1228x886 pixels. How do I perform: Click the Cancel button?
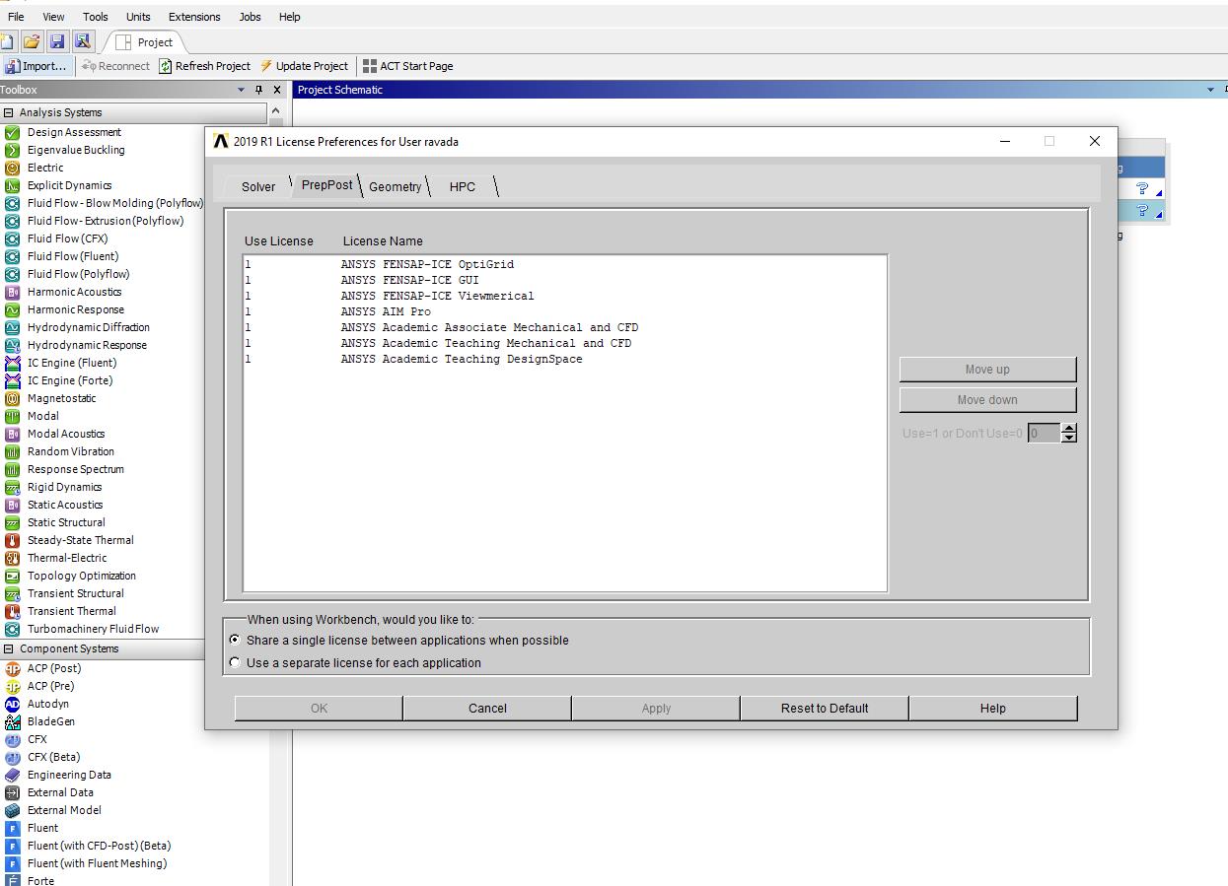click(487, 708)
